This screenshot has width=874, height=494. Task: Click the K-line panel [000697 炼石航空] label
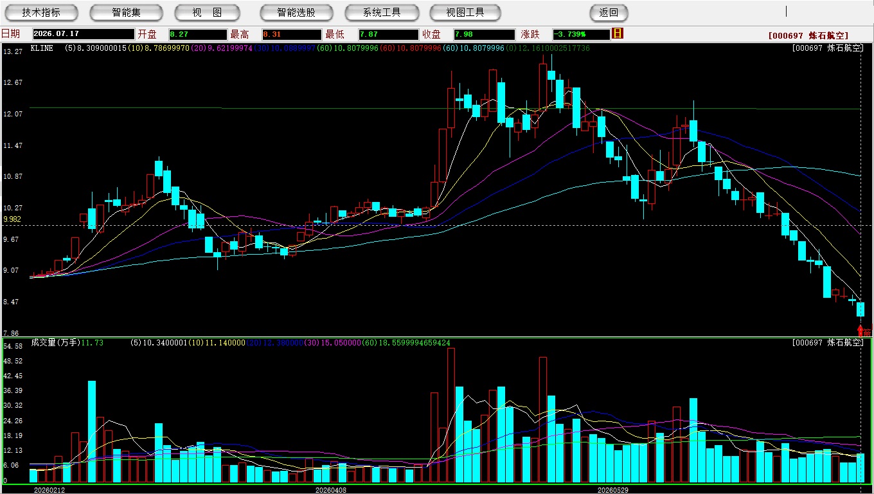[x=828, y=48]
